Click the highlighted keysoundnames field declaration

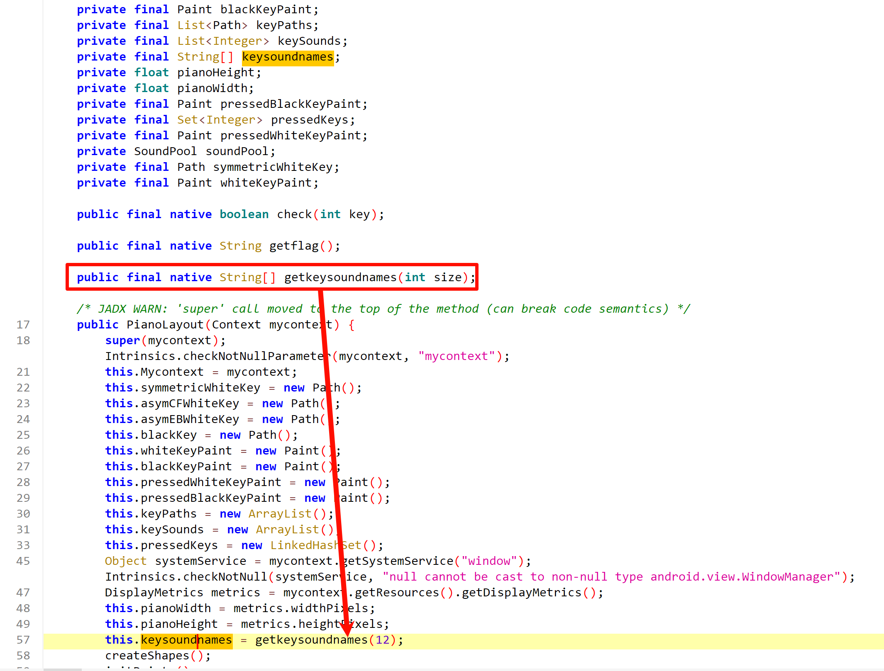pos(288,57)
